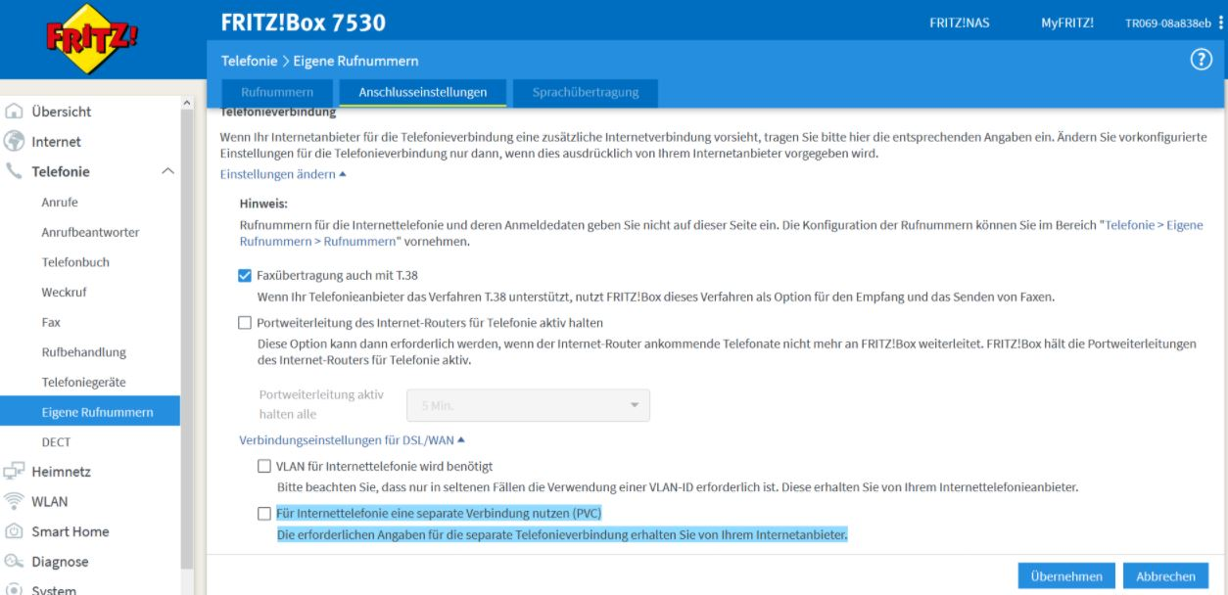Open DECT in the sidebar
1228x595 pixels.
[x=56, y=442]
